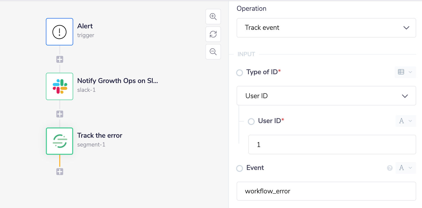
Task: Click the zoom out magnifier icon
Action: [x=213, y=52]
